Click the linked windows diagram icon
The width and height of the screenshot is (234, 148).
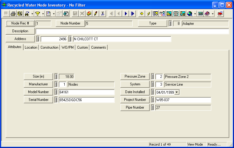pyautogui.click(x=155, y=14)
